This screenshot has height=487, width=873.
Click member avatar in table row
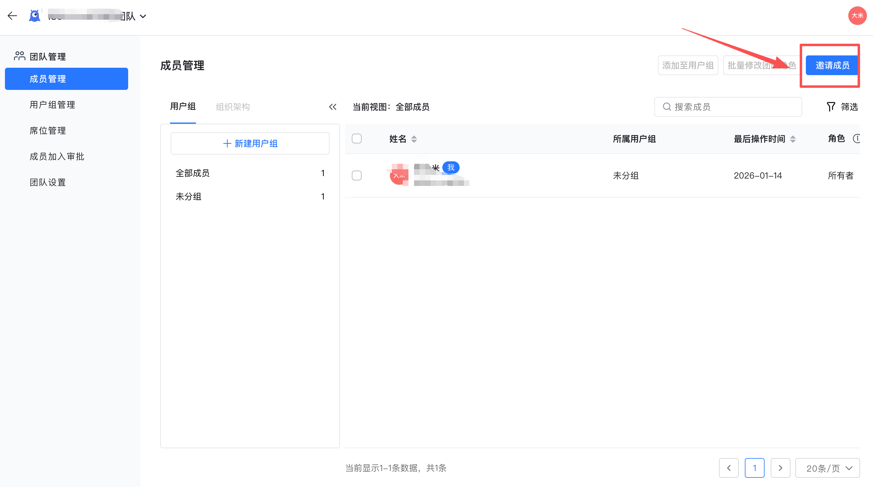coord(399,175)
